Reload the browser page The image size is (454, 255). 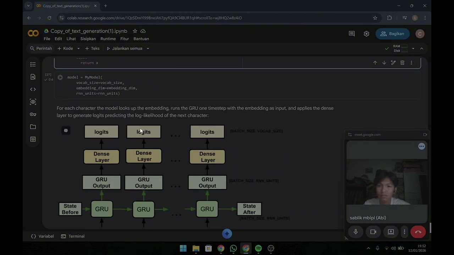49,18
